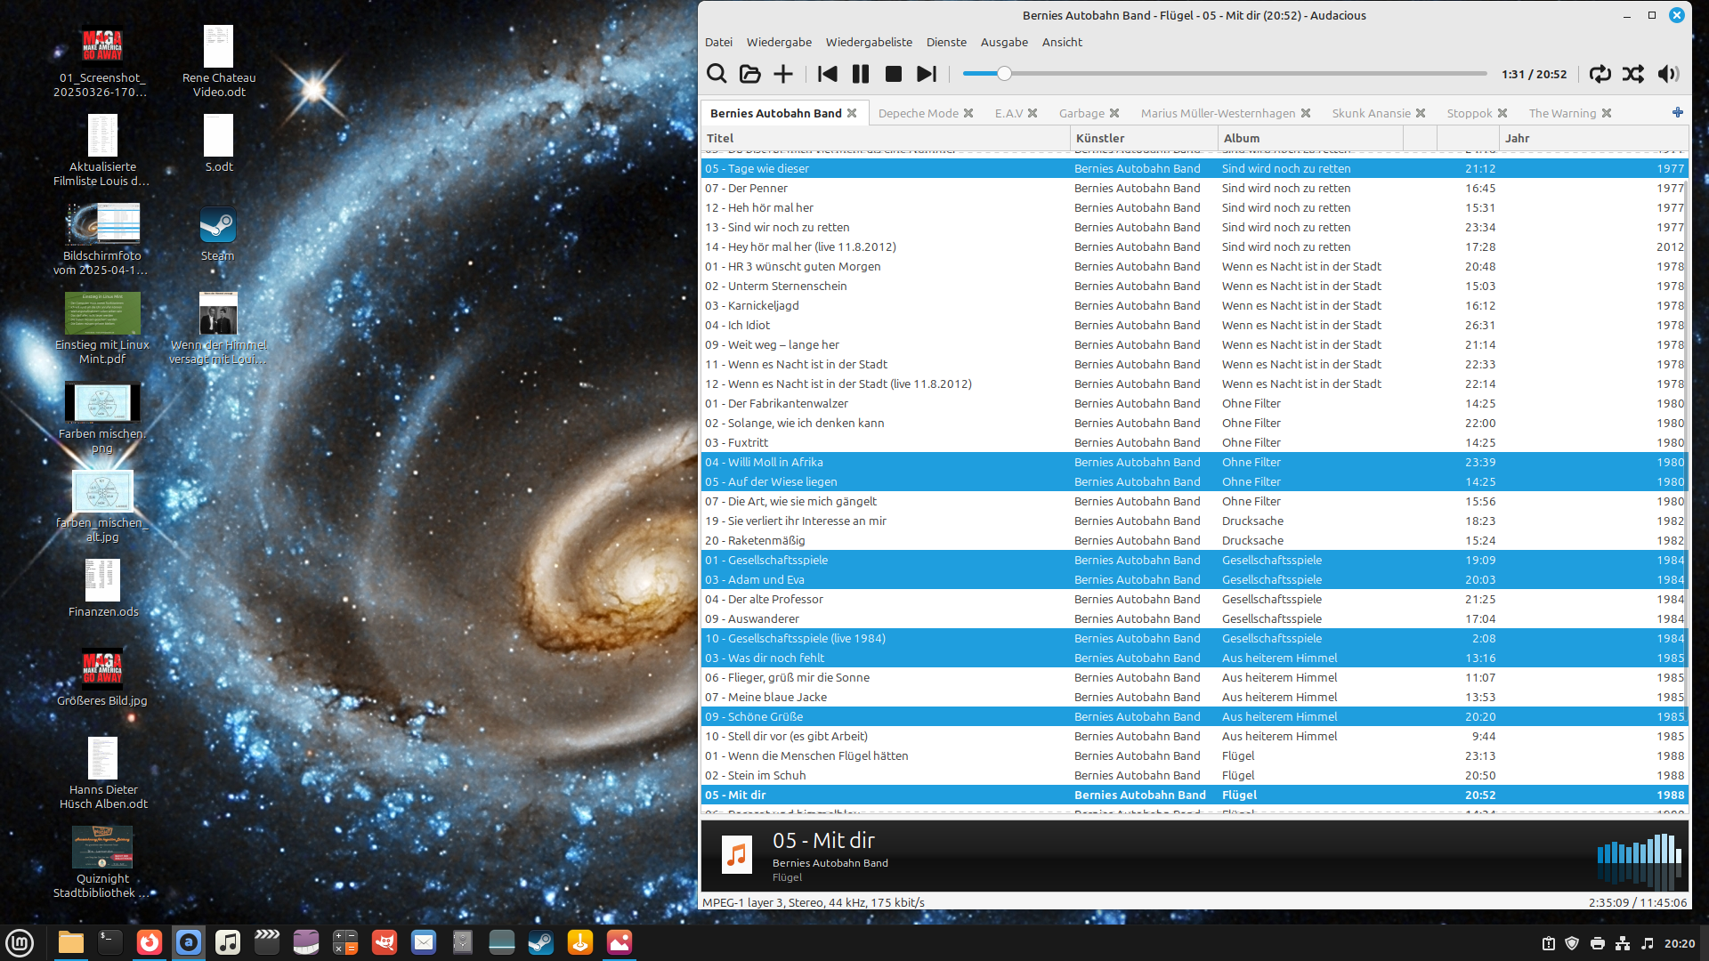Open files using the folder icon
Image resolution: width=1709 pixels, height=961 pixels.
pos(749,74)
